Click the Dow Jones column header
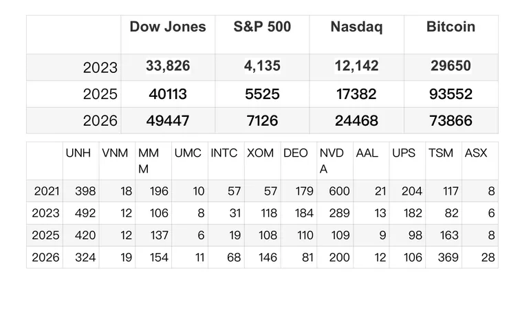Image resolution: width=509 pixels, height=310 pixels. [167, 27]
